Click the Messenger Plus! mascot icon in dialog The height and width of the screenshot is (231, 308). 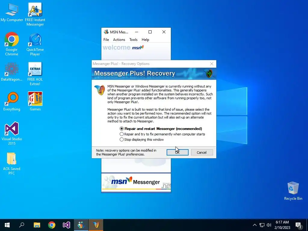pos(100,90)
